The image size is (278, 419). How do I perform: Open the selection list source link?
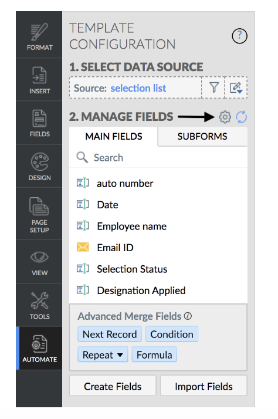(x=138, y=88)
